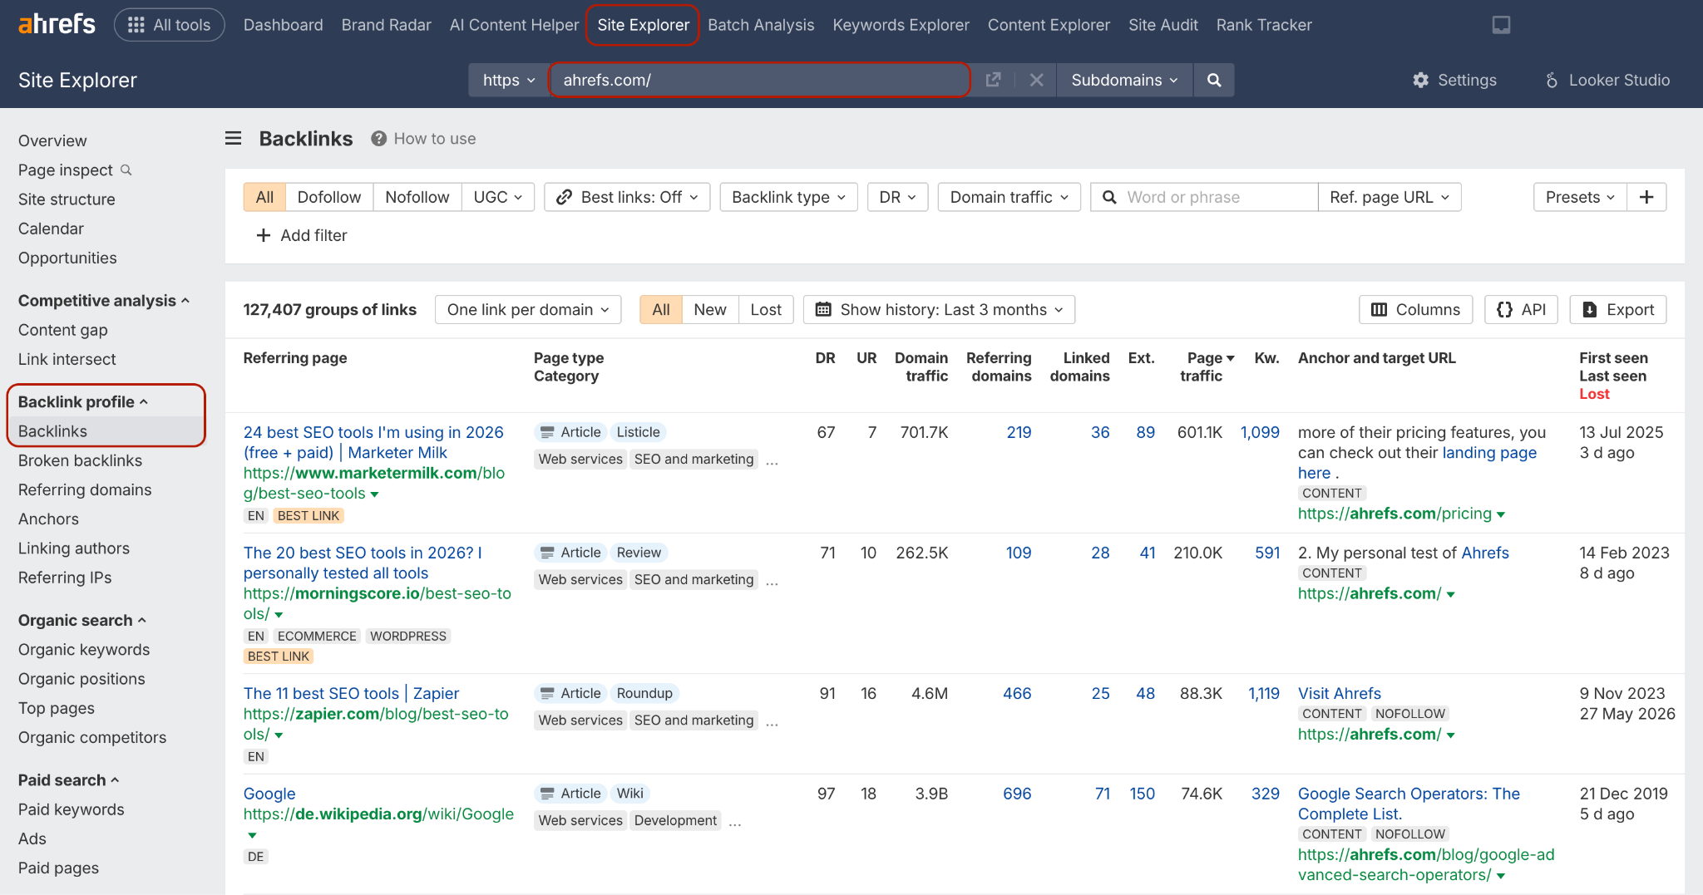Open DR filter dropdown
The height and width of the screenshot is (895, 1703).
point(897,197)
